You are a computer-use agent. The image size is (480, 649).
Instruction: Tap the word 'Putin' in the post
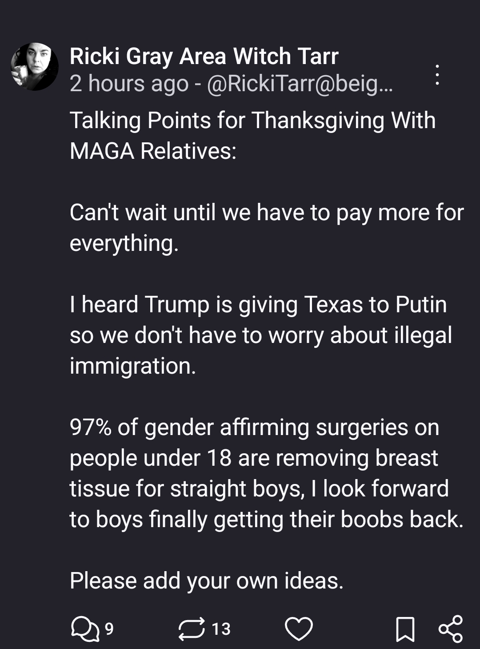pyautogui.click(x=421, y=305)
